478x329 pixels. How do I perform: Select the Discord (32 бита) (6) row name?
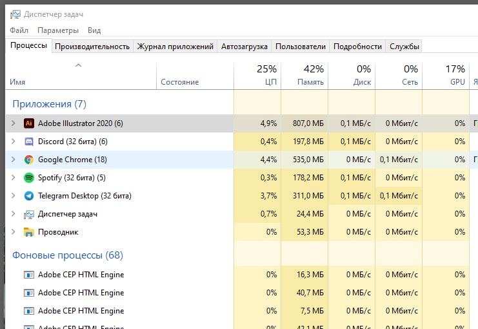click(x=72, y=142)
